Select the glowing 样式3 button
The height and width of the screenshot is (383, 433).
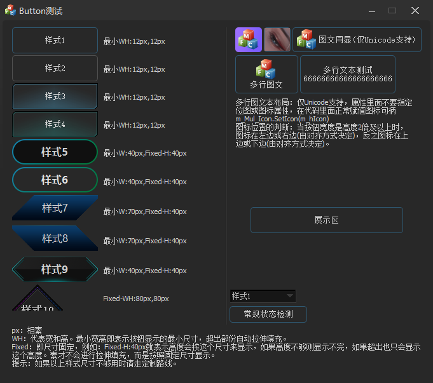click(x=55, y=96)
